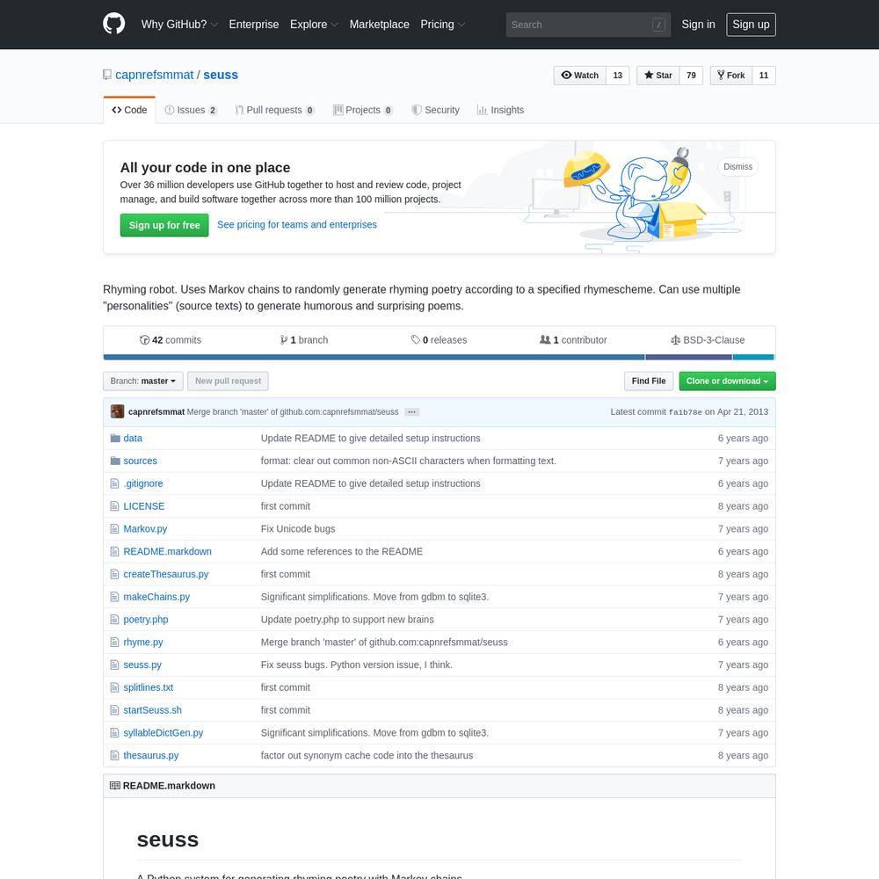Click the tag icon beside 0 releases
Viewport: 879px width, 879px height.
(x=416, y=339)
